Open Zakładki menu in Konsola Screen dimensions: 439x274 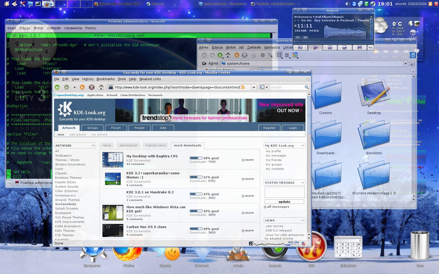(x=54, y=28)
